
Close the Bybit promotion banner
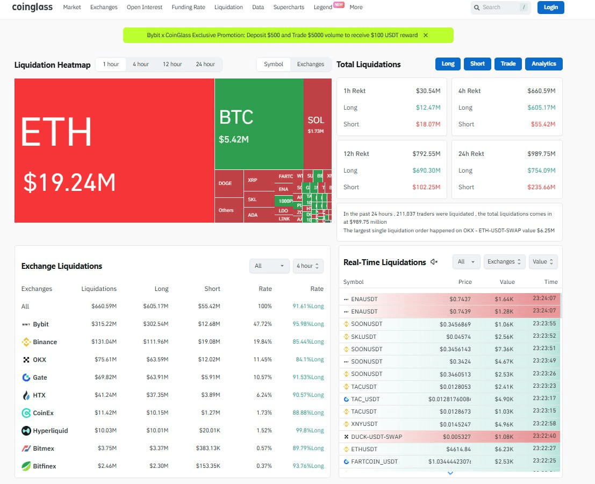coord(426,35)
